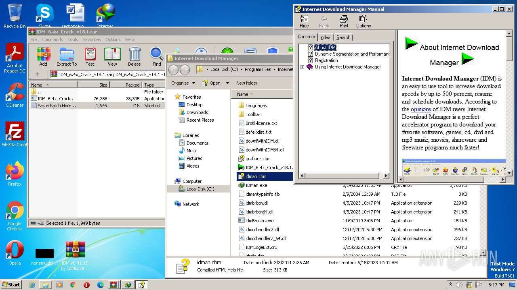
Task: Open Commands menu in WinRAR
Action: click(x=52, y=39)
